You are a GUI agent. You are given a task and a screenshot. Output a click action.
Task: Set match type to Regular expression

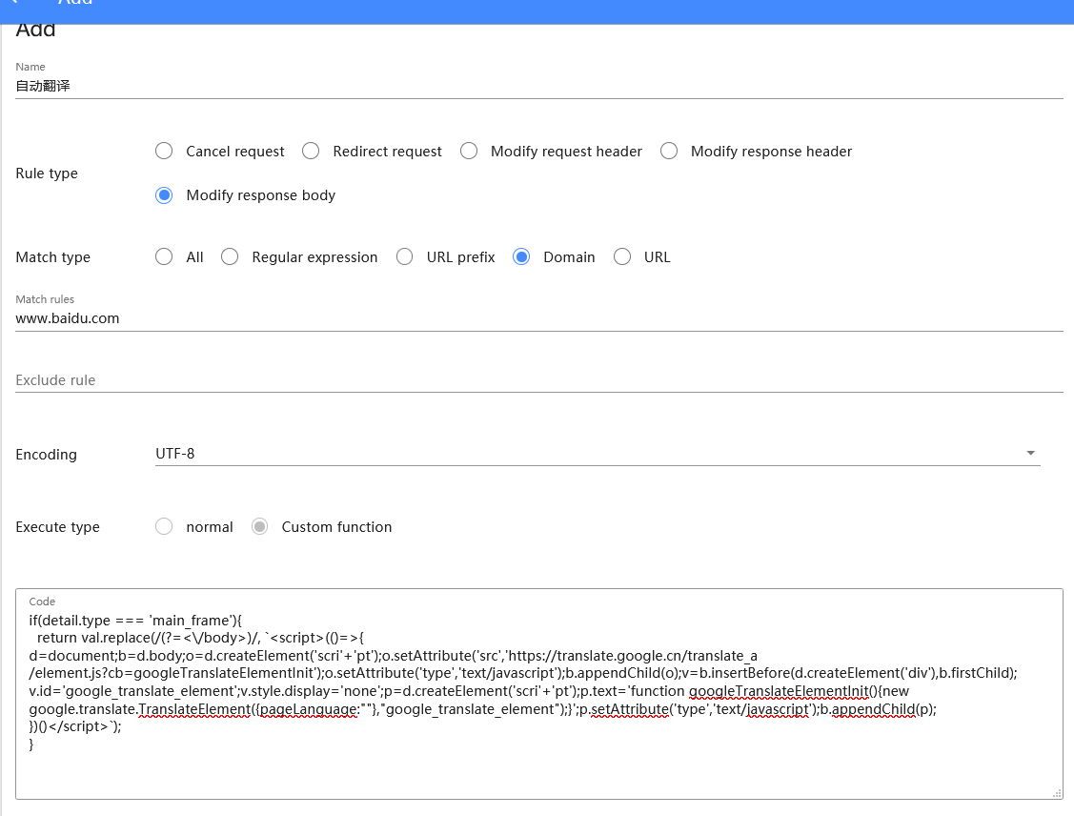click(230, 257)
